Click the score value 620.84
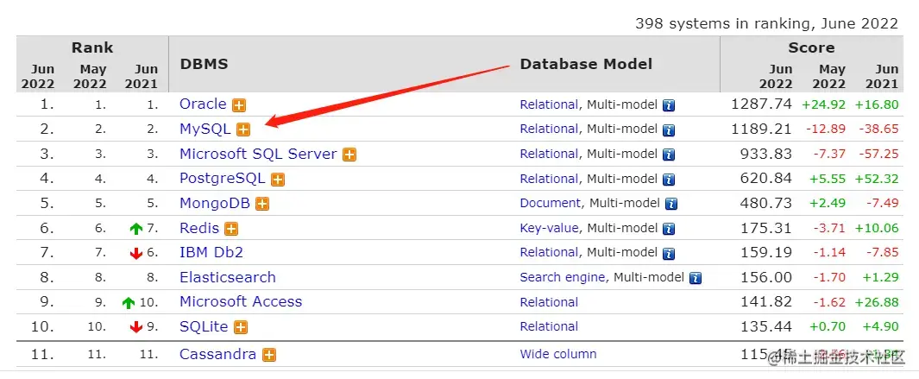This screenshot has width=919, height=379. point(766,179)
